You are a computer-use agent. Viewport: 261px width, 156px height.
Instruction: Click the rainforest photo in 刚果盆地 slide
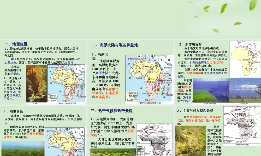(x=23, y=148)
